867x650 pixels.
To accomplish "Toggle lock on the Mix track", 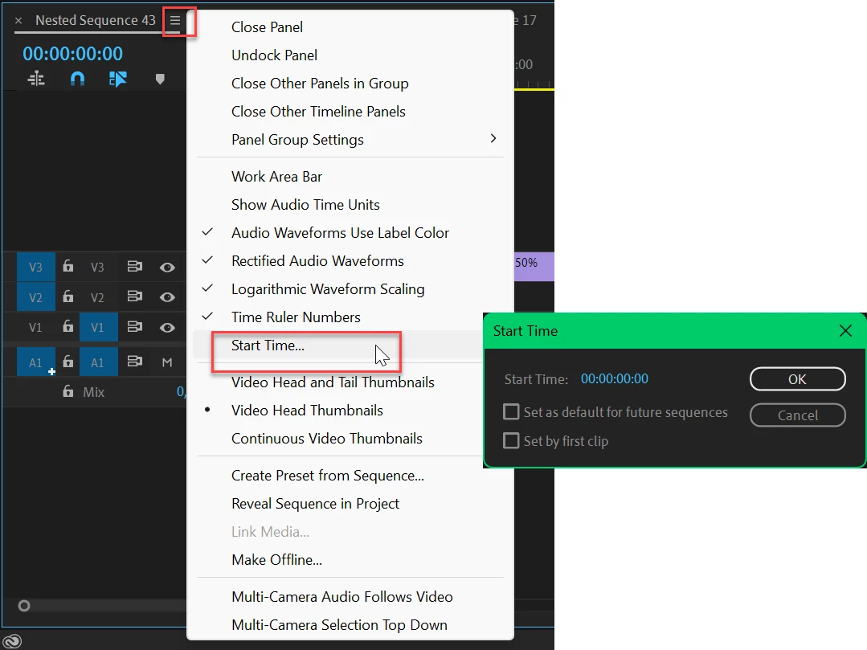I will pyautogui.click(x=68, y=392).
